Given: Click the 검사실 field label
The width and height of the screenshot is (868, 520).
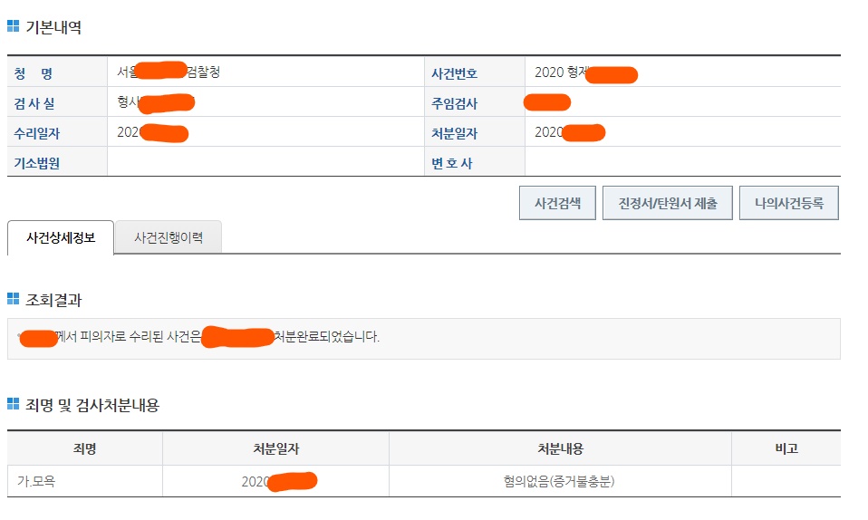Looking at the screenshot, I should pyautogui.click(x=34, y=103).
